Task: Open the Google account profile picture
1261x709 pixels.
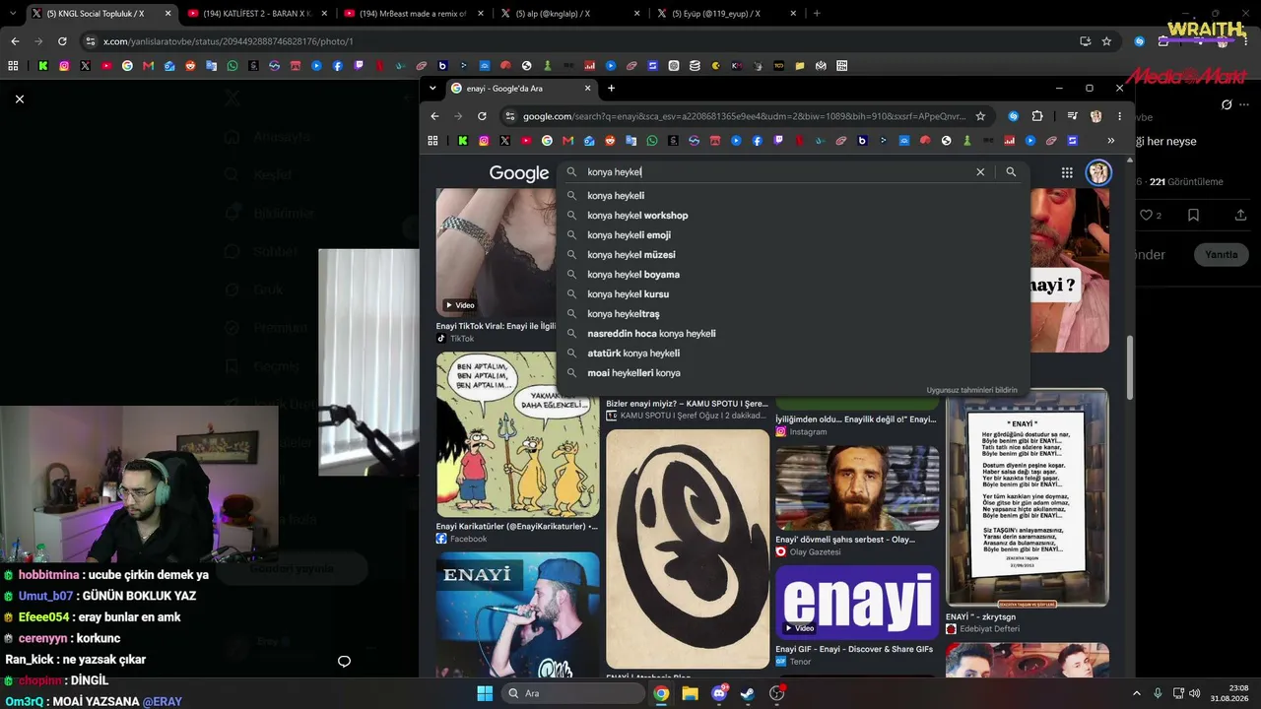Action: pyautogui.click(x=1098, y=172)
